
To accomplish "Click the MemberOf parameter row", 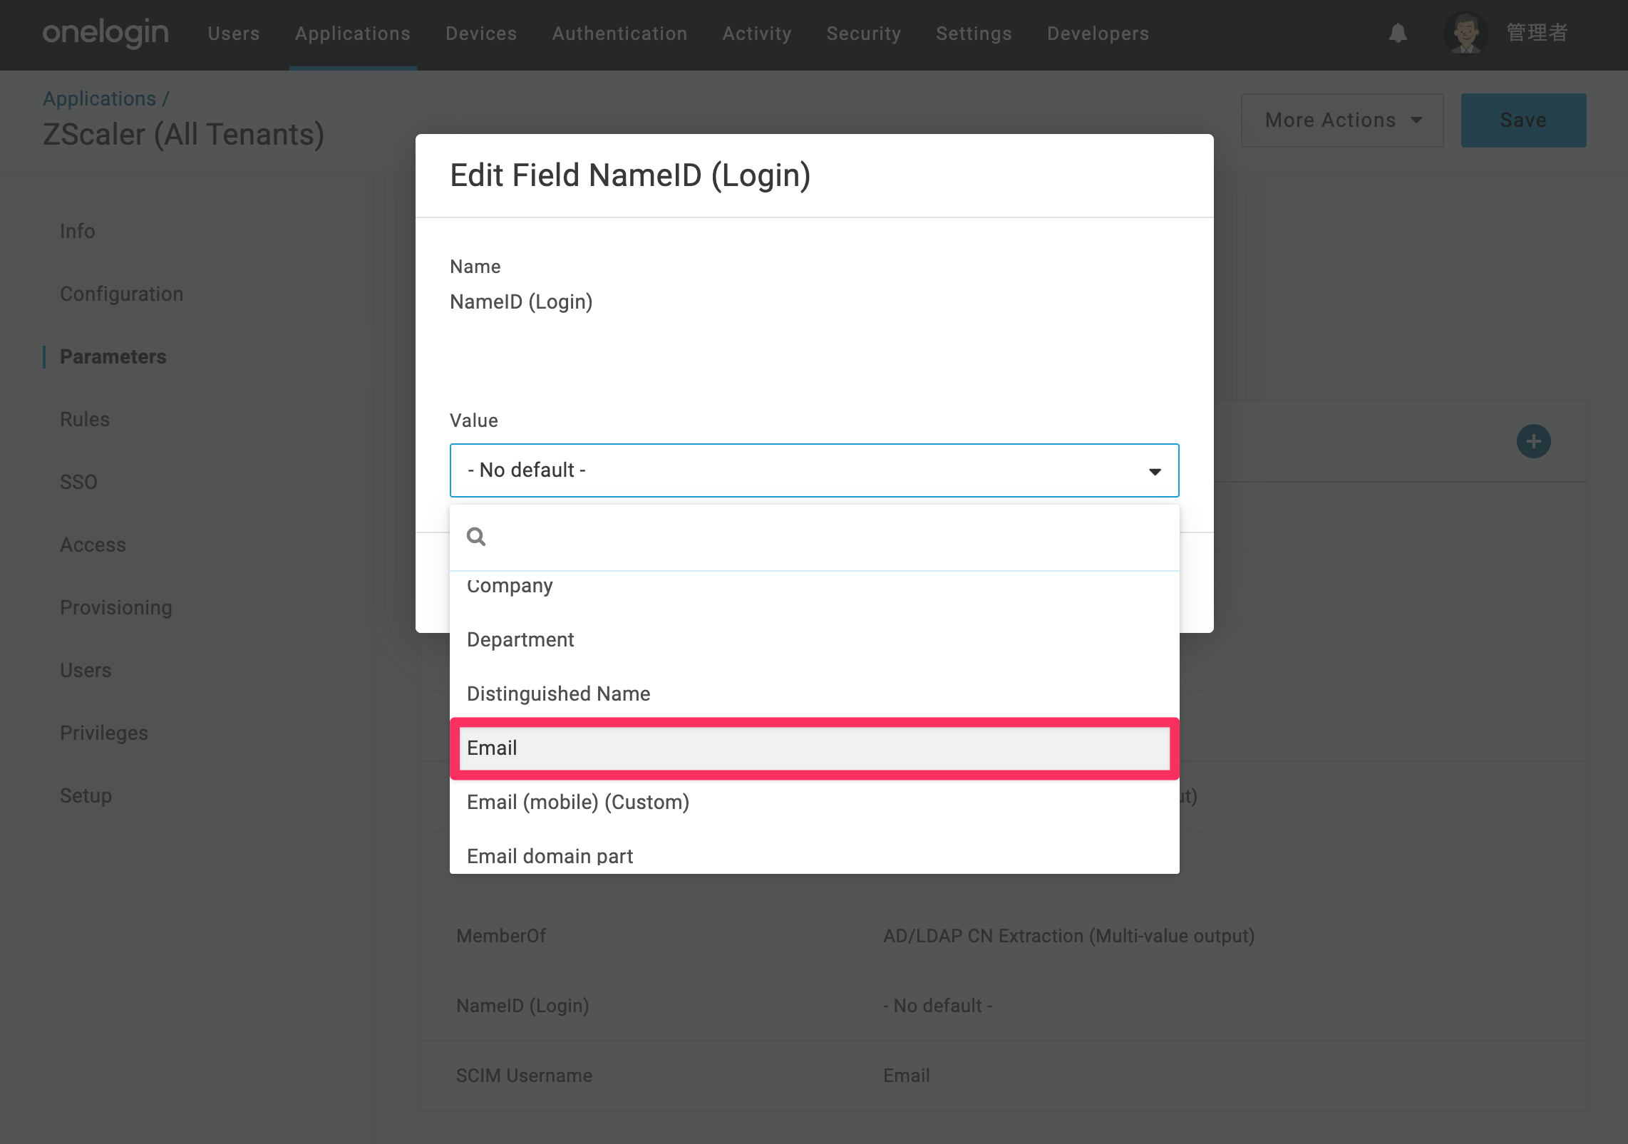I will [x=1003, y=936].
